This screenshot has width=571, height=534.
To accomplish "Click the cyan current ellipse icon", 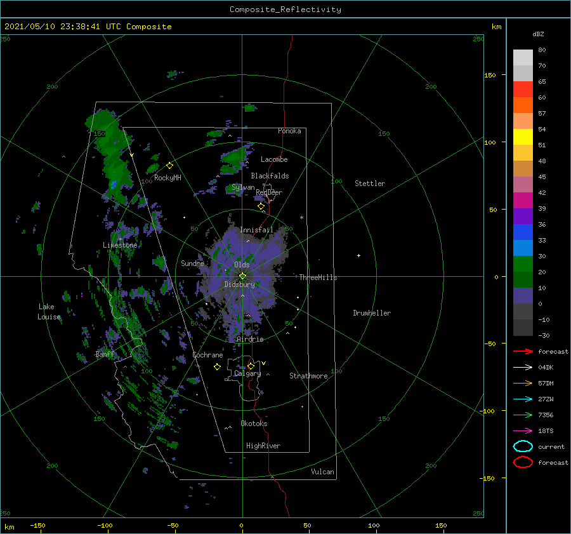I will 523,446.
